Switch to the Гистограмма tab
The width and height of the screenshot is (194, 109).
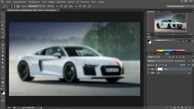click(167, 12)
